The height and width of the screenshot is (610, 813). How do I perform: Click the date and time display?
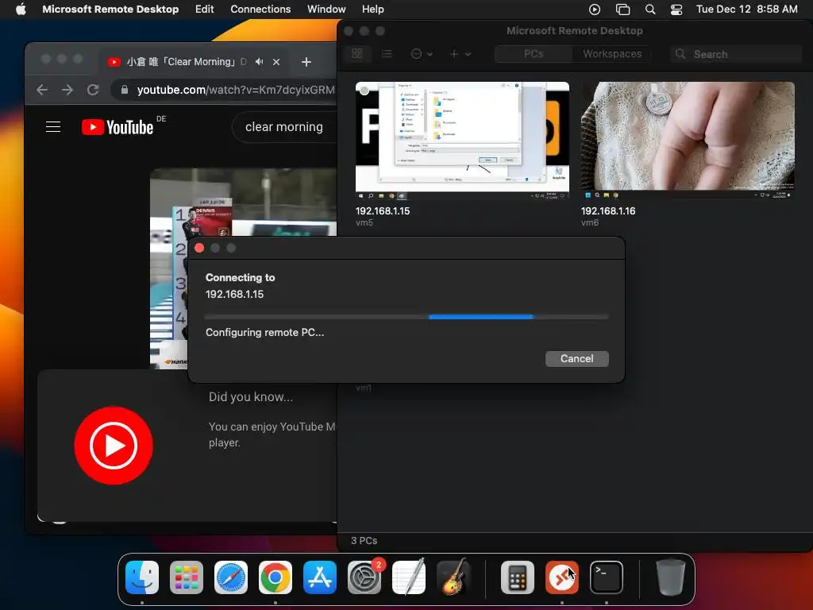click(746, 10)
